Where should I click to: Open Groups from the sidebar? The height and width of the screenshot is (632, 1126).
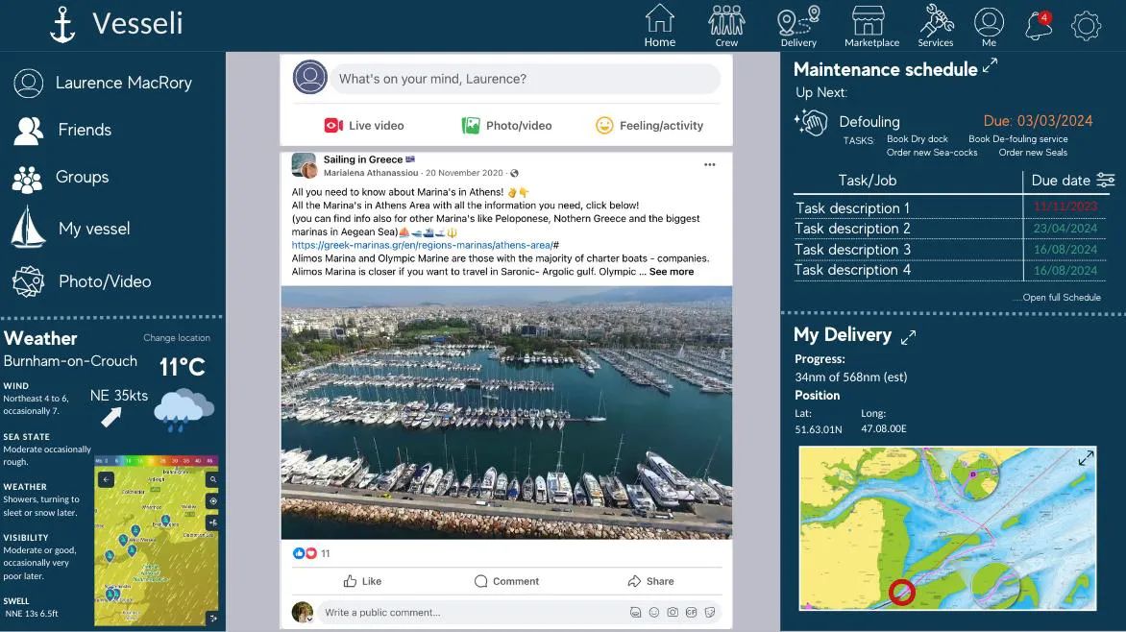point(82,177)
